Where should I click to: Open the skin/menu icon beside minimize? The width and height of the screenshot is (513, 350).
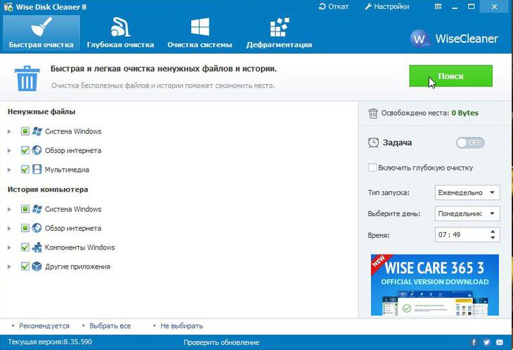coord(438,6)
